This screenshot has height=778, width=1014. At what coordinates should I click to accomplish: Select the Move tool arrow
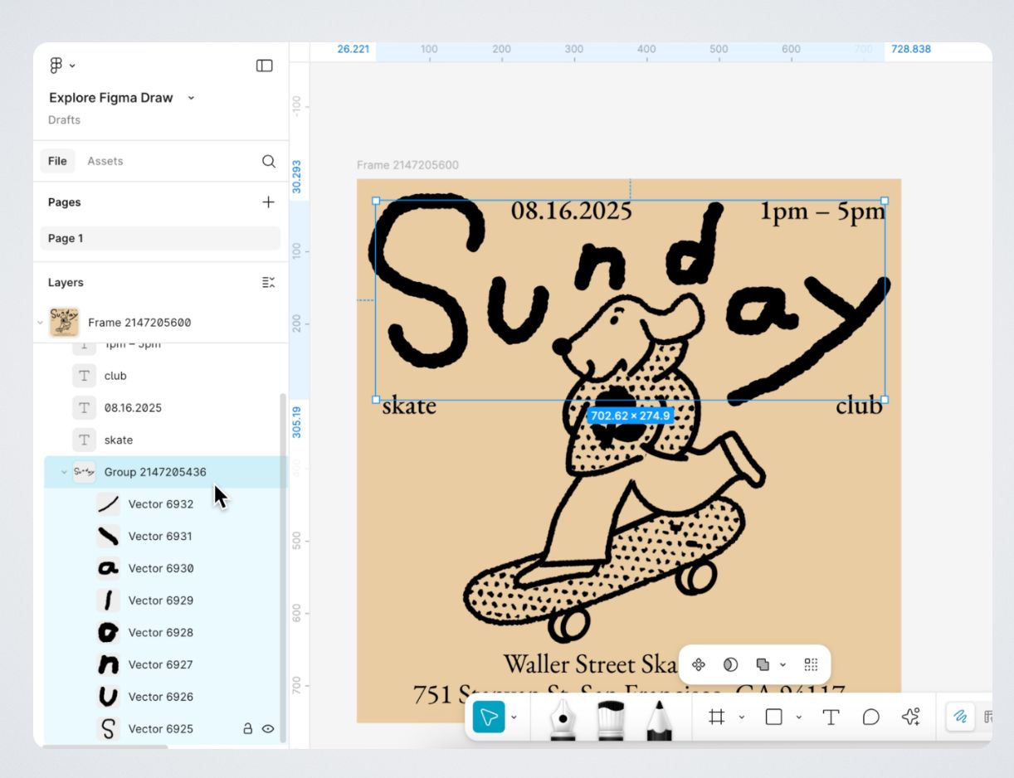pos(489,717)
